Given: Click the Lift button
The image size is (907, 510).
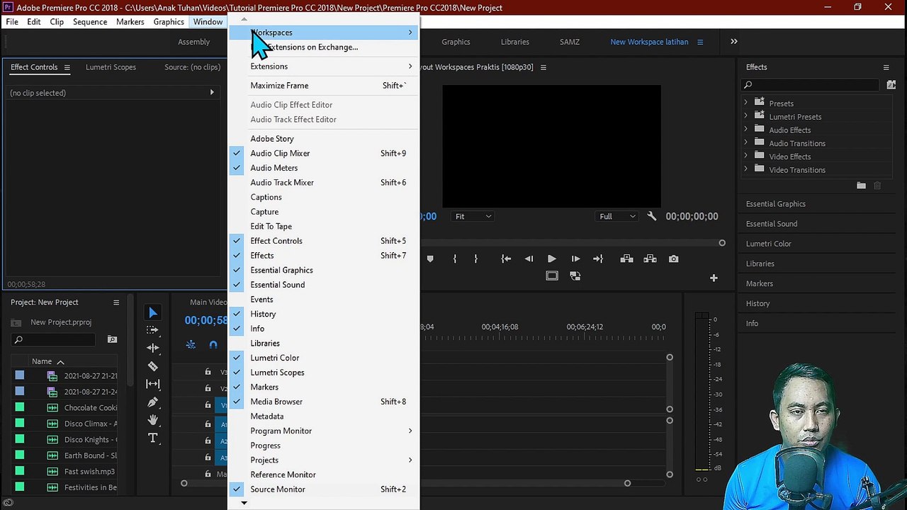Looking at the screenshot, I should click(626, 259).
